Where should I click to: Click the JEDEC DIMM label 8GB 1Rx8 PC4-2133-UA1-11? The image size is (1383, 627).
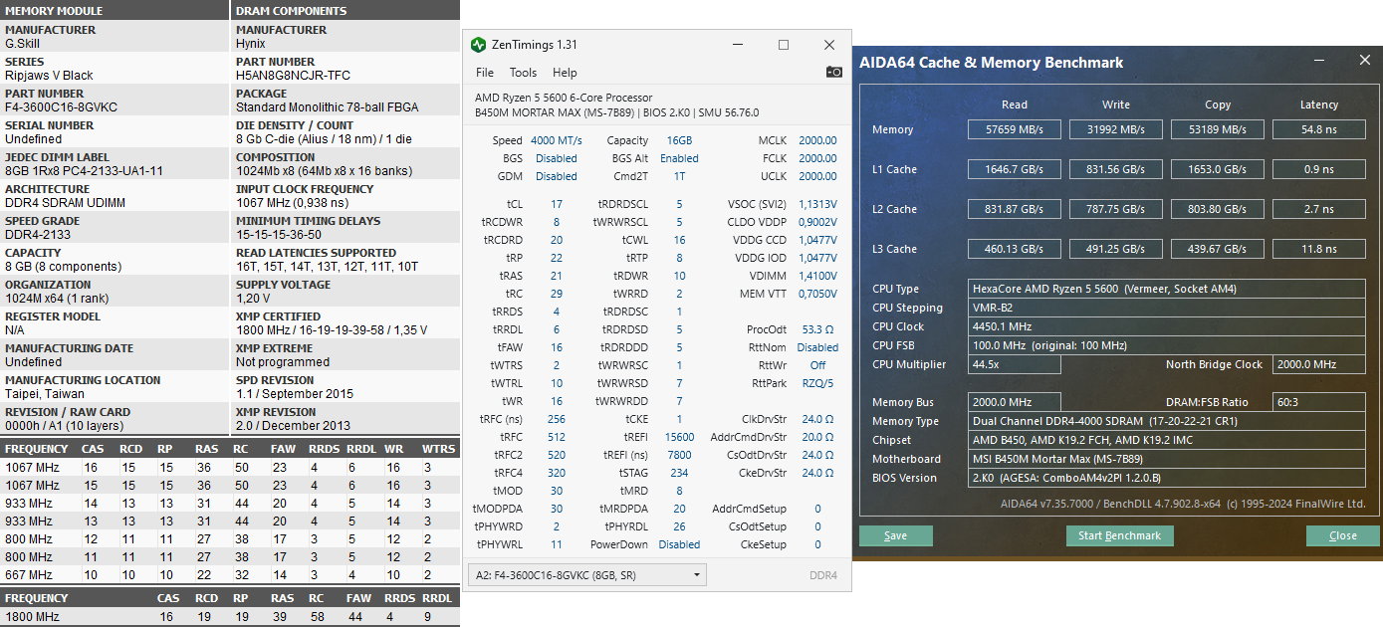click(84, 171)
